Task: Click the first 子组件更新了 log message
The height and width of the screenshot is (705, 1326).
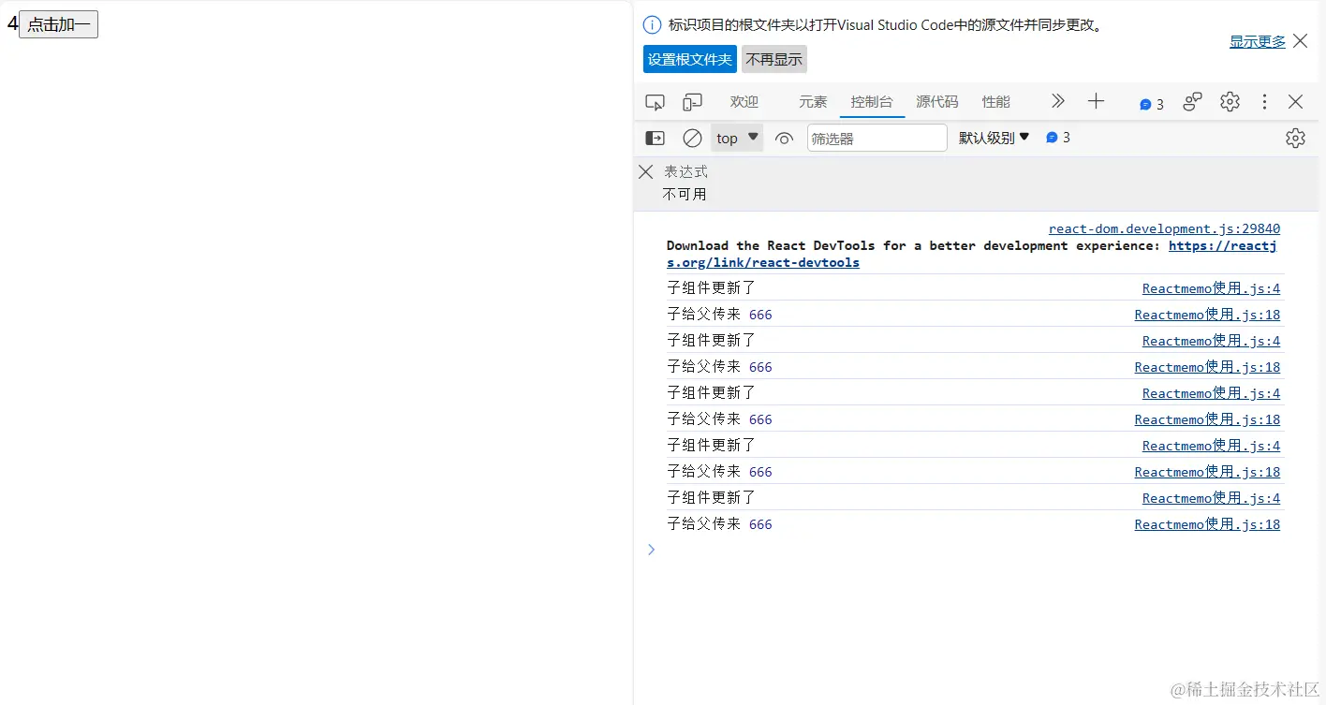Action: pyautogui.click(x=711, y=288)
